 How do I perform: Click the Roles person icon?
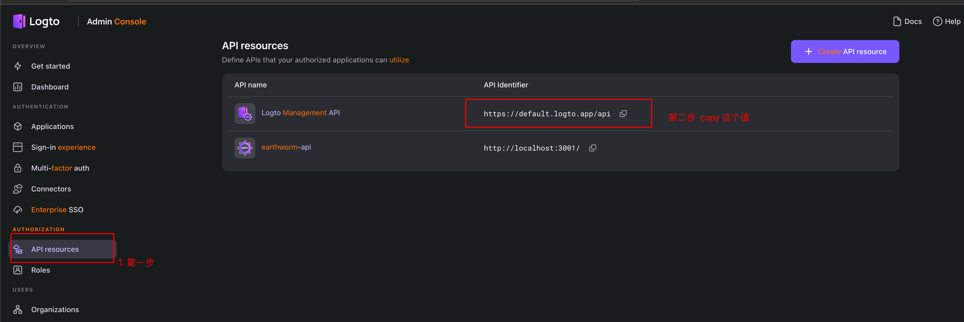coord(18,270)
